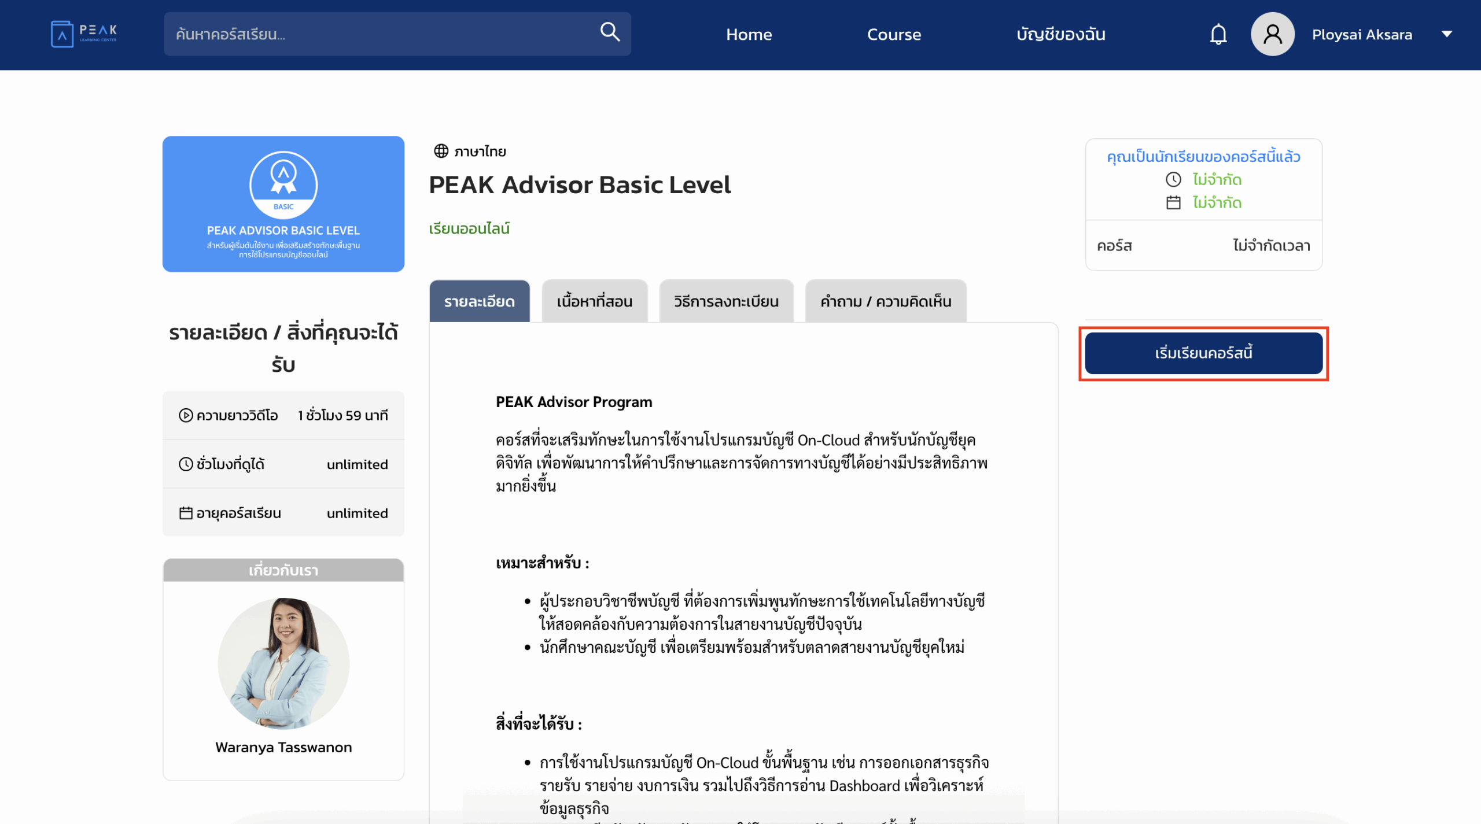Click the เรียนออนไลน์ link
Viewport: 1481px width, 824px height.
[470, 228]
